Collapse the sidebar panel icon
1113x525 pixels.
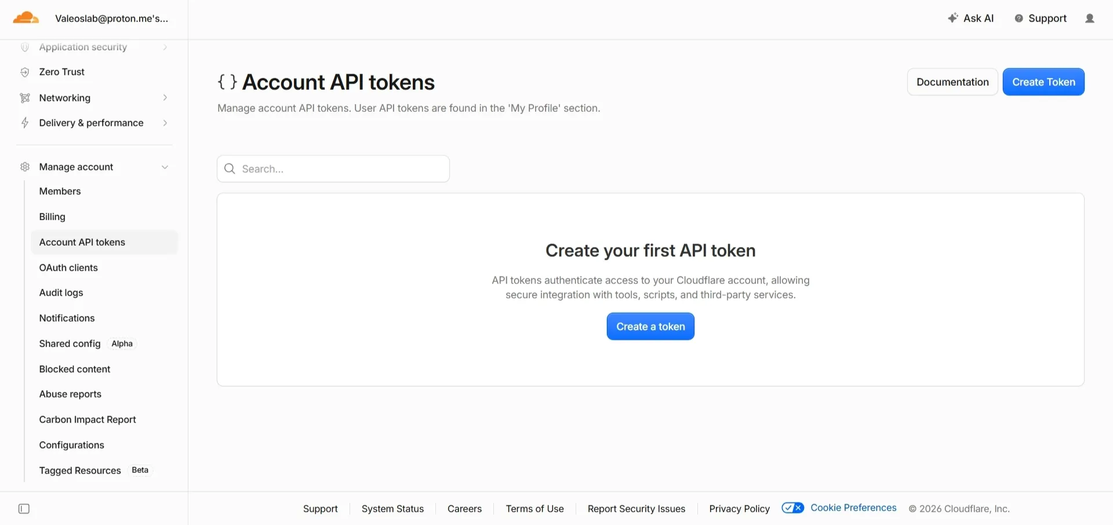(24, 509)
